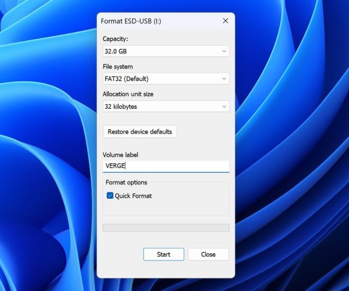Click the Allocation unit size label
349x291 pixels.
tap(128, 94)
